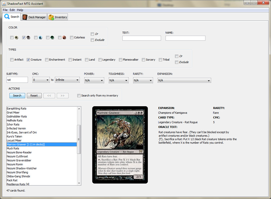271x199 pixels.
Task: Toggle the white color checkbox
Action: (12, 38)
